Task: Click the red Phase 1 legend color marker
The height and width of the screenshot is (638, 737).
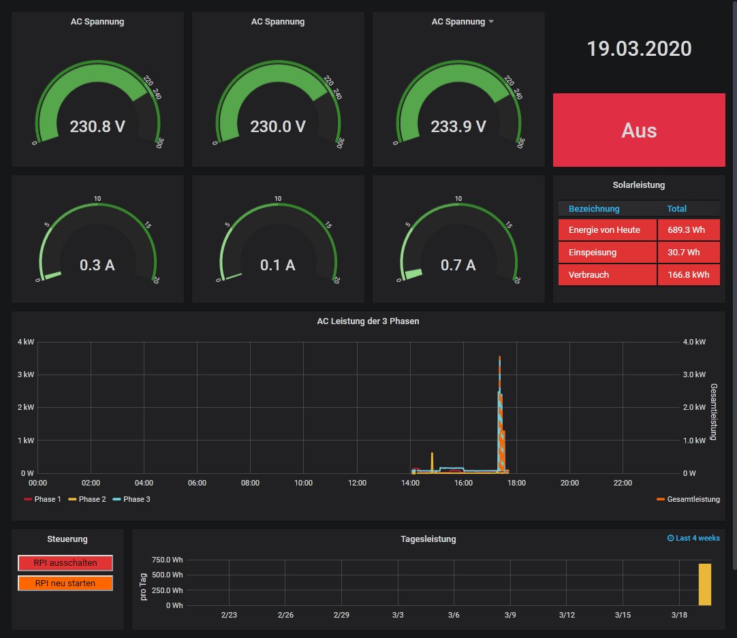Action: pyautogui.click(x=28, y=499)
